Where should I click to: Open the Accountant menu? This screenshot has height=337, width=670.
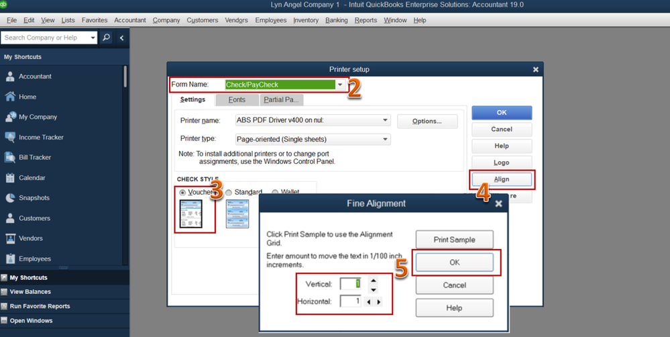pyautogui.click(x=130, y=20)
